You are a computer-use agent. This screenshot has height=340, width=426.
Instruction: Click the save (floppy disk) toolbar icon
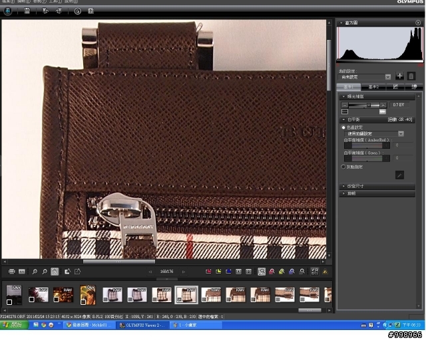click(x=27, y=11)
